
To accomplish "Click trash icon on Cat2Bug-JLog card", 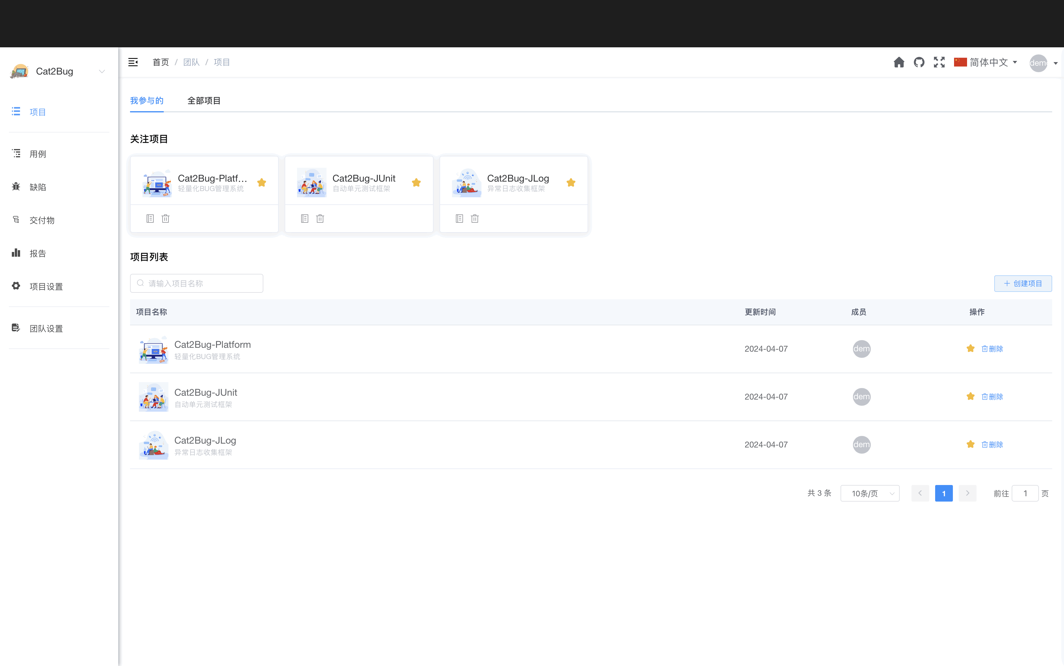I will (x=475, y=219).
